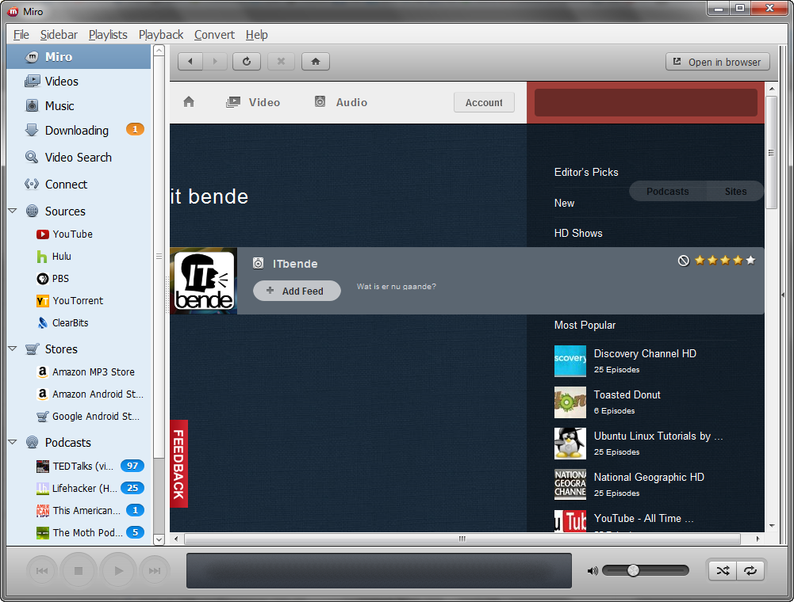
Task: Select the PBS source
Action: [x=79, y=279]
